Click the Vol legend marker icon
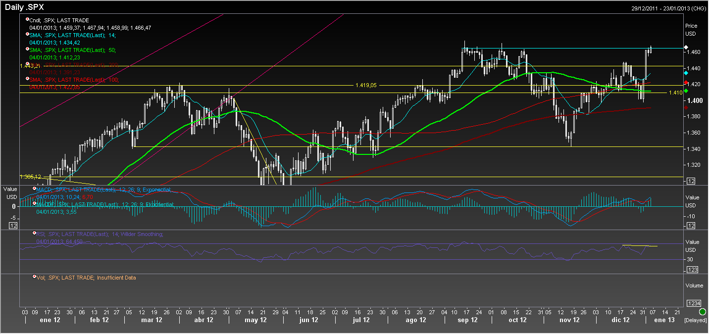 click(x=34, y=277)
